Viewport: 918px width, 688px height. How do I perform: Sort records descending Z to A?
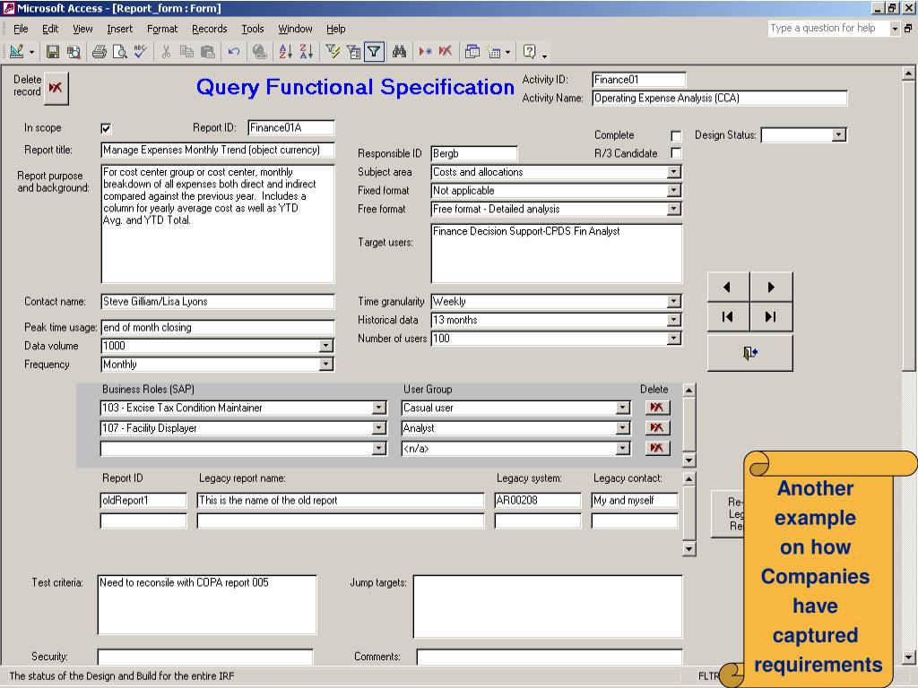click(307, 52)
